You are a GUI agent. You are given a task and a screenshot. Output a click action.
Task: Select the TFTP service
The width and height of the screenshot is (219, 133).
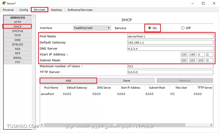(x=17, y=36)
